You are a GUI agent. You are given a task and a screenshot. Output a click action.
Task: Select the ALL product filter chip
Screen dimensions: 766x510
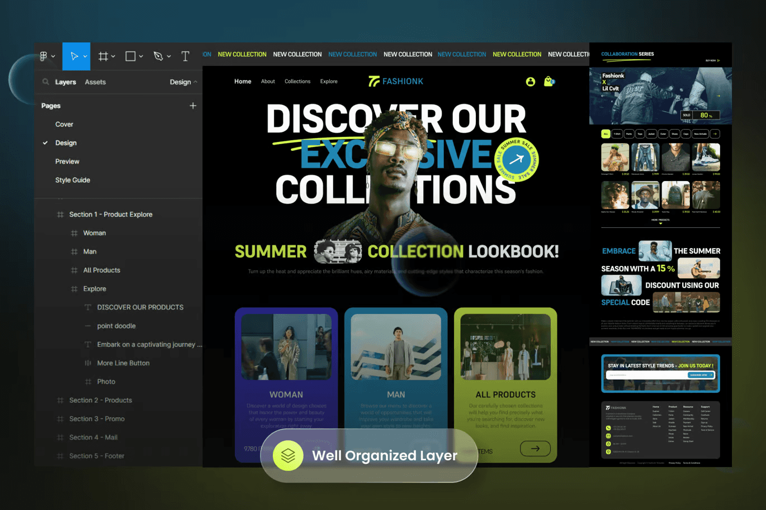tap(606, 134)
